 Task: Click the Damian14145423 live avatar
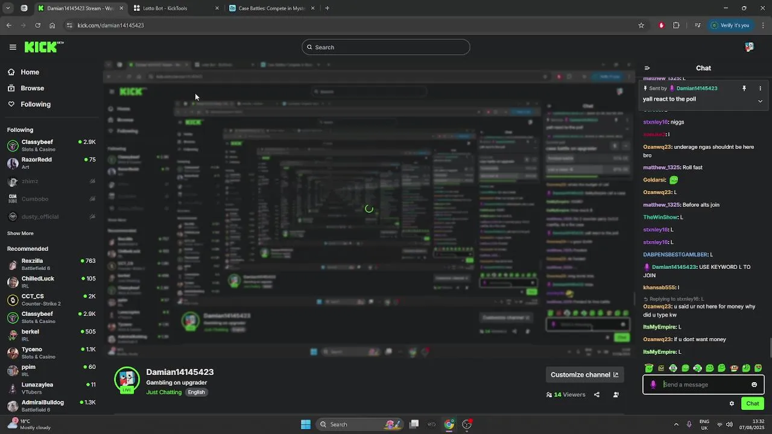tap(127, 380)
